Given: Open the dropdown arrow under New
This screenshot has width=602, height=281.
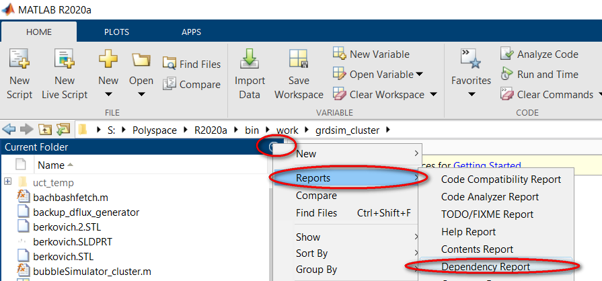Looking at the screenshot, I should pos(108,94).
